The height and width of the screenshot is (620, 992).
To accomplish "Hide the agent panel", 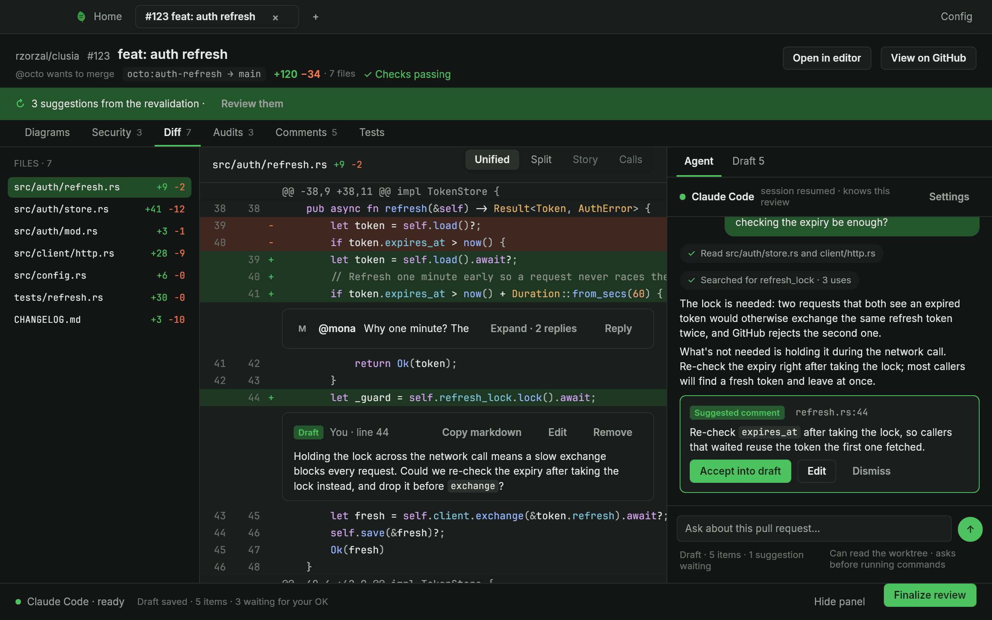I will (x=839, y=601).
